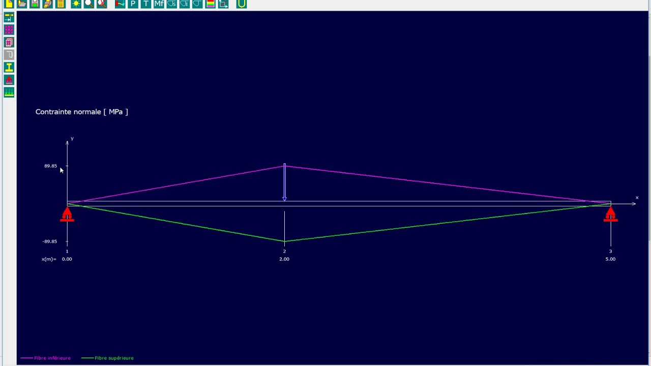Select the magnifying glass zoom icon
651x366 pixels.
pos(88,4)
